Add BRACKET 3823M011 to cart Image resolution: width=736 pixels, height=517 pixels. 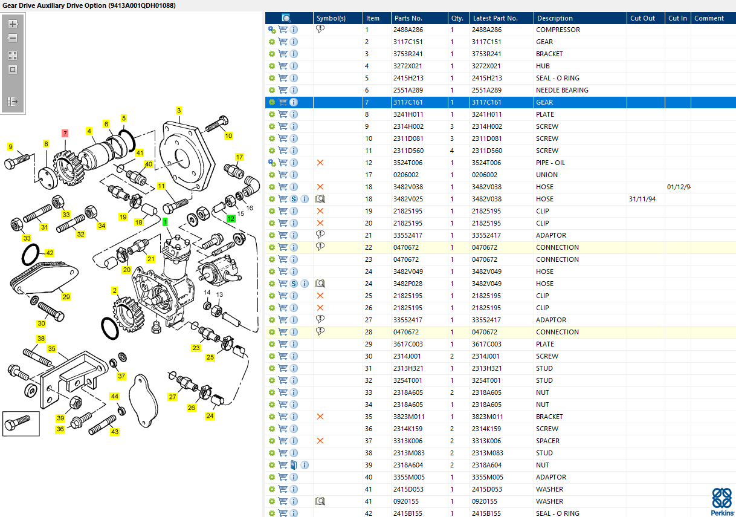click(283, 417)
